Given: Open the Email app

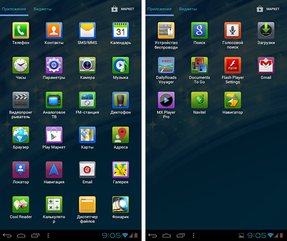Looking at the screenshot, I should [x=88, y=169].
